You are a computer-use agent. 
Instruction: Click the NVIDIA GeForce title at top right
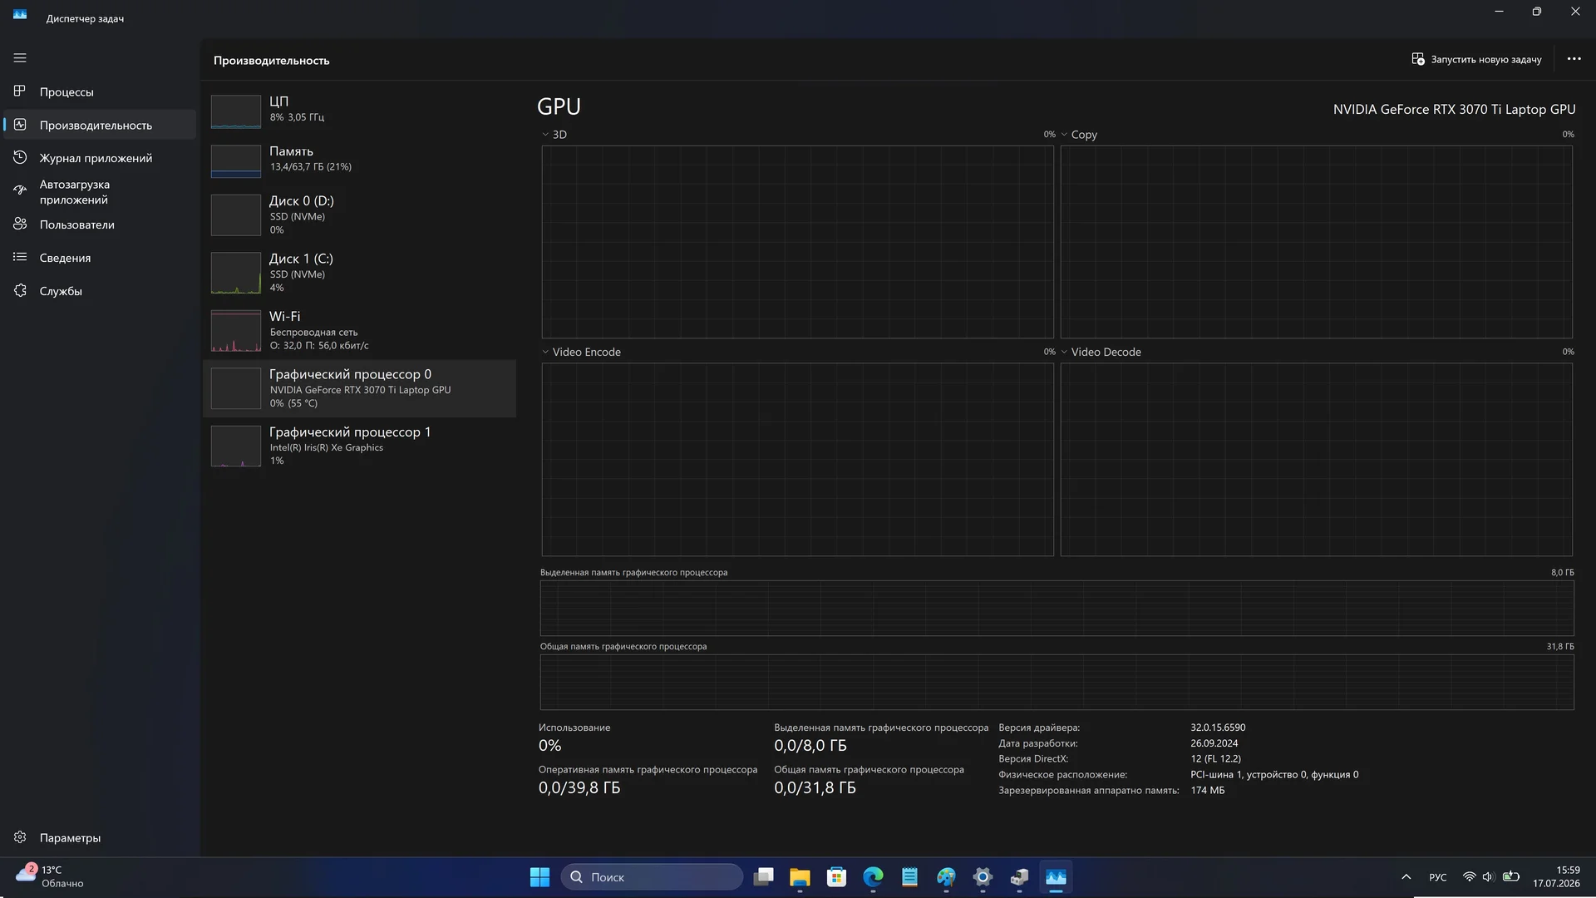coord(1454,109)
